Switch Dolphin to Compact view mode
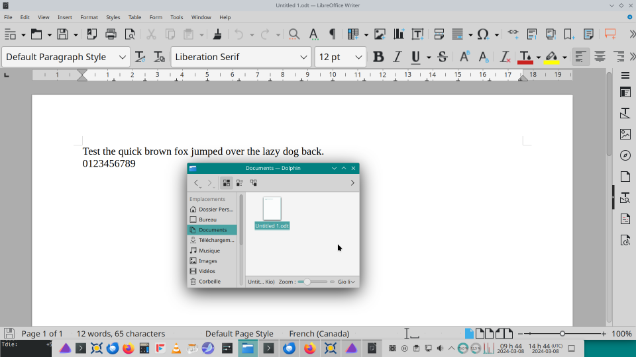This screenshot has height=357, width=636. click(240, 183)
